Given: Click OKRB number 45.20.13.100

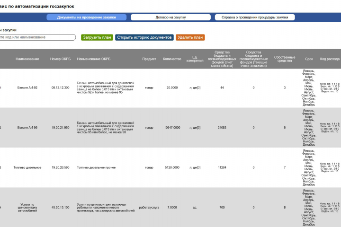Looking at the screenshot, I should [61, 208].
